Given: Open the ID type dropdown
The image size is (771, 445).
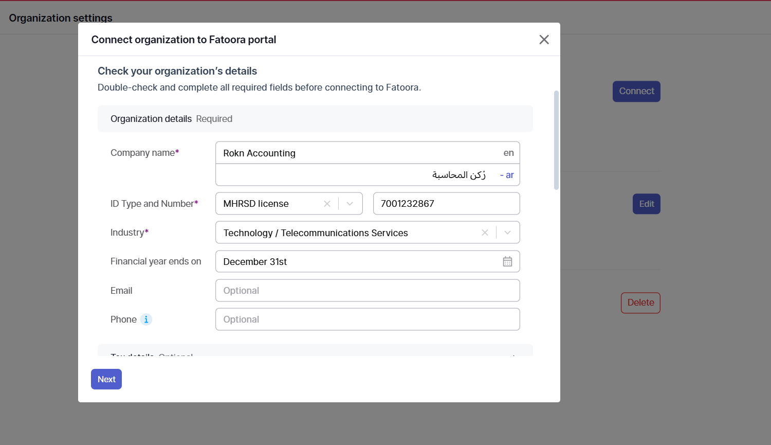Looking at the screenshot, I should point(350,204).
